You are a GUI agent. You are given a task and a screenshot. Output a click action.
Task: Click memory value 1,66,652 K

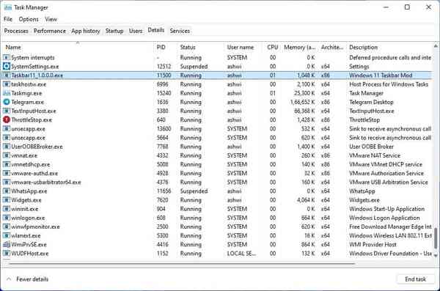tap(302, 102)
